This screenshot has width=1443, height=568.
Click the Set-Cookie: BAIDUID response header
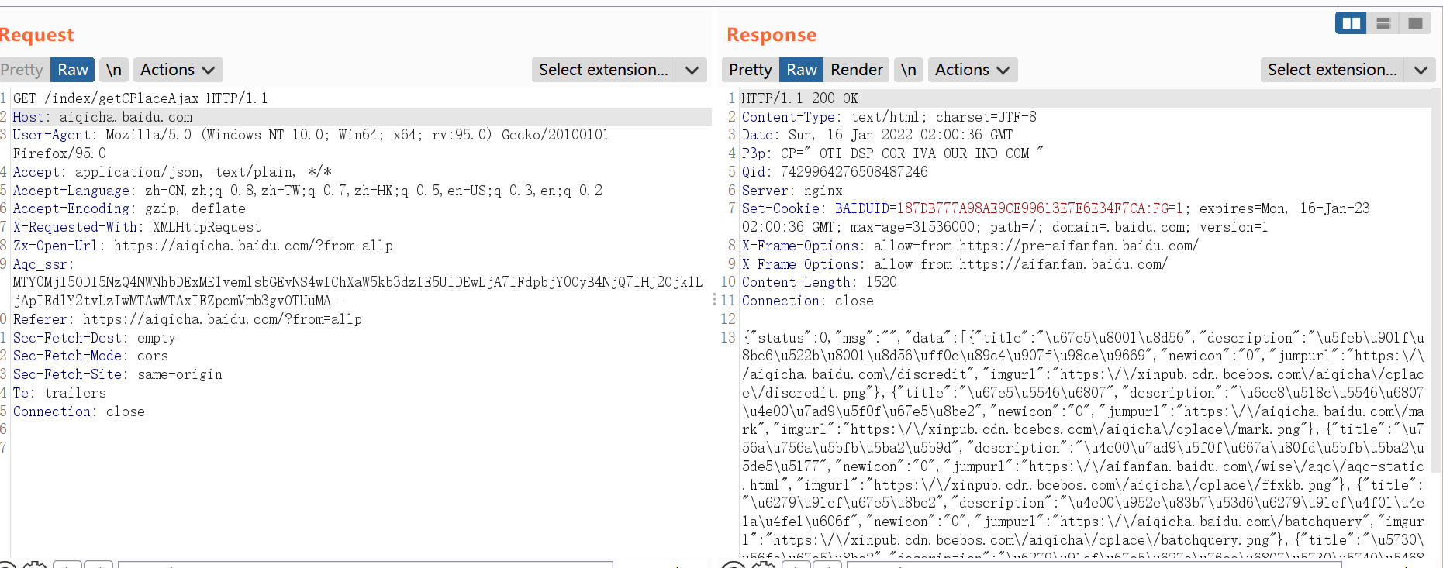point(1056,218)
